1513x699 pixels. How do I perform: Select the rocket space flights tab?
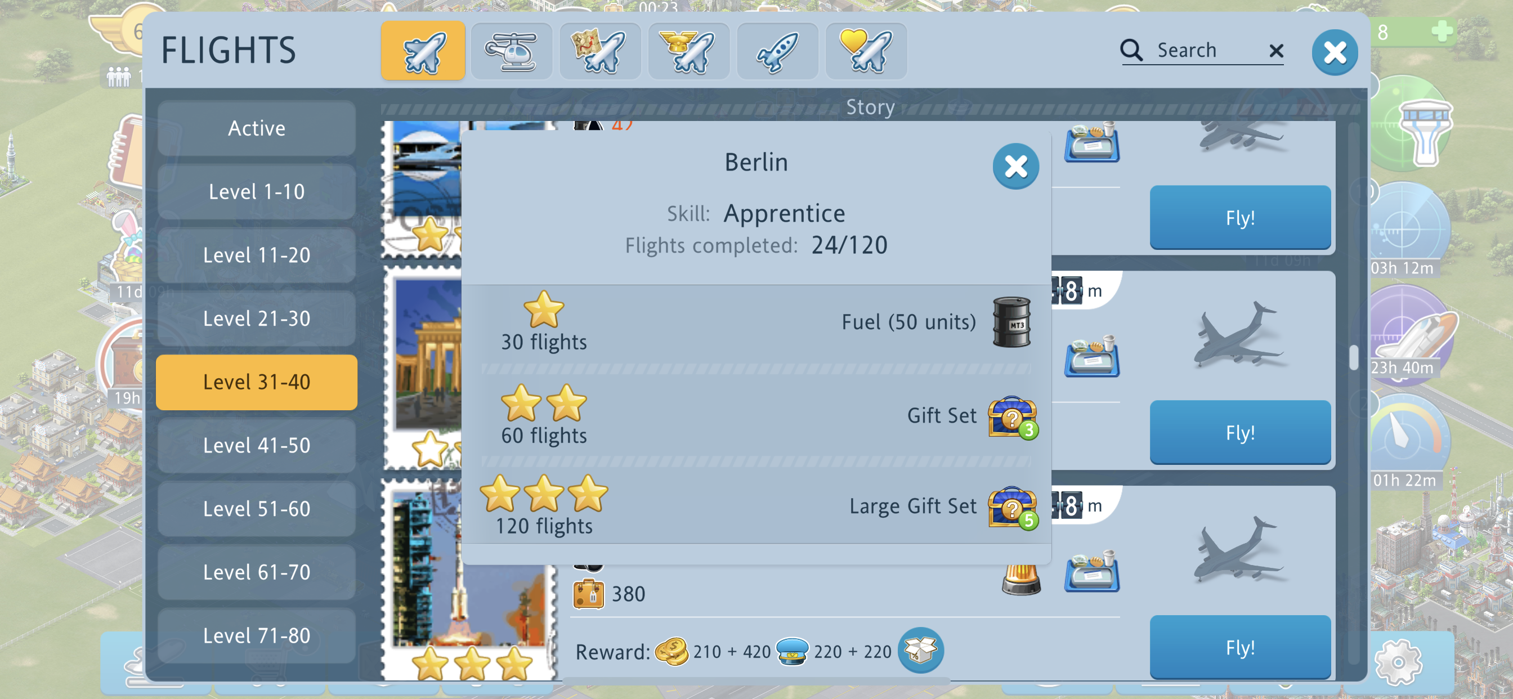tap(777, 51)
